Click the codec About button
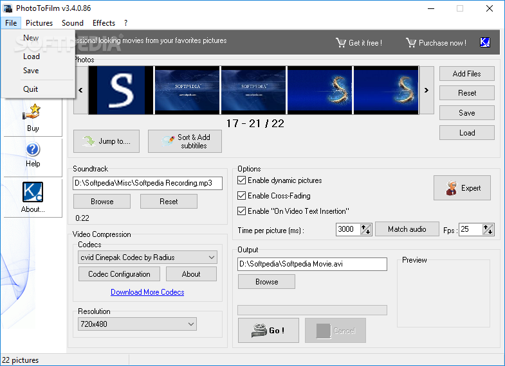Screen dimensions: 505x366 [x=191, y=274]
